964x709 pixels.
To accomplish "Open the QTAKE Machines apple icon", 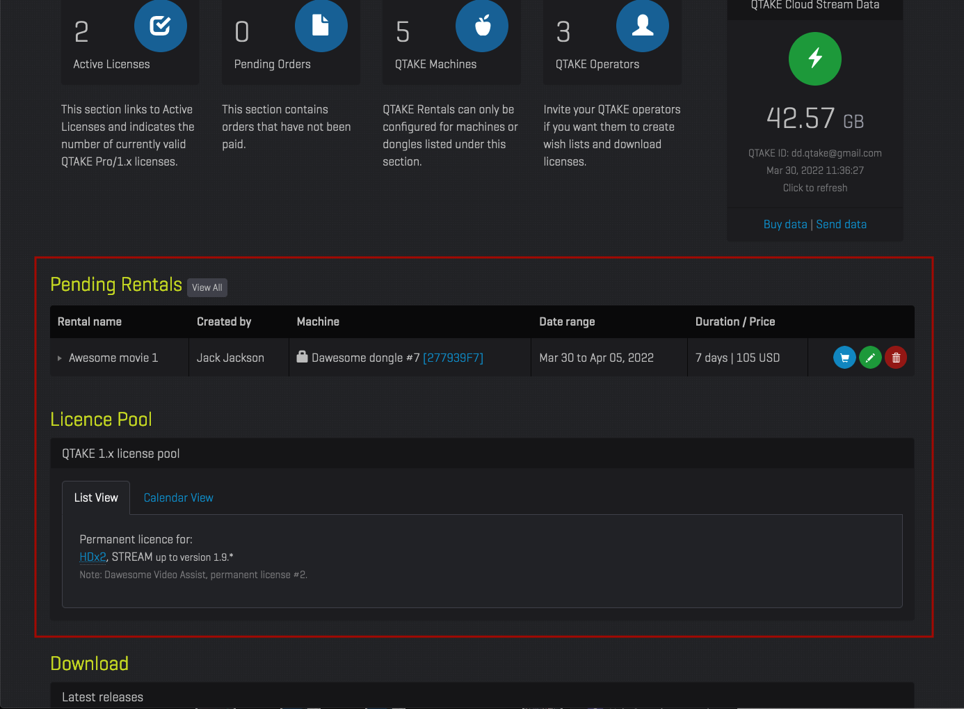I will click(482, 26).
